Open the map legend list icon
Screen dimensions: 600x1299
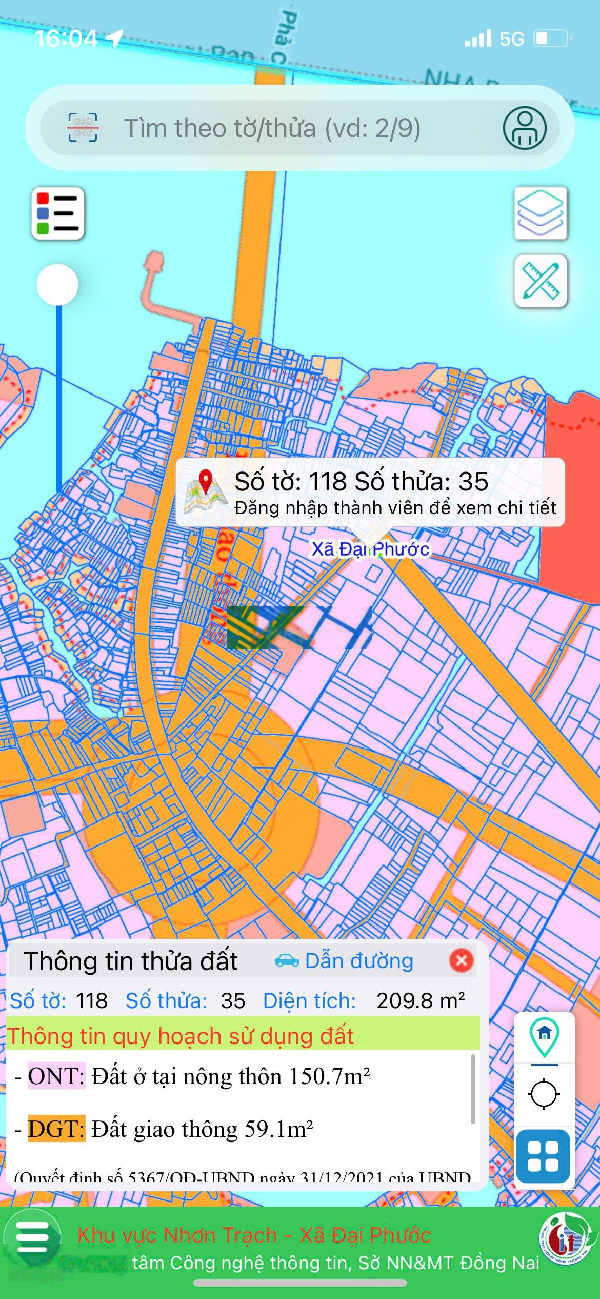pos(58,213)
